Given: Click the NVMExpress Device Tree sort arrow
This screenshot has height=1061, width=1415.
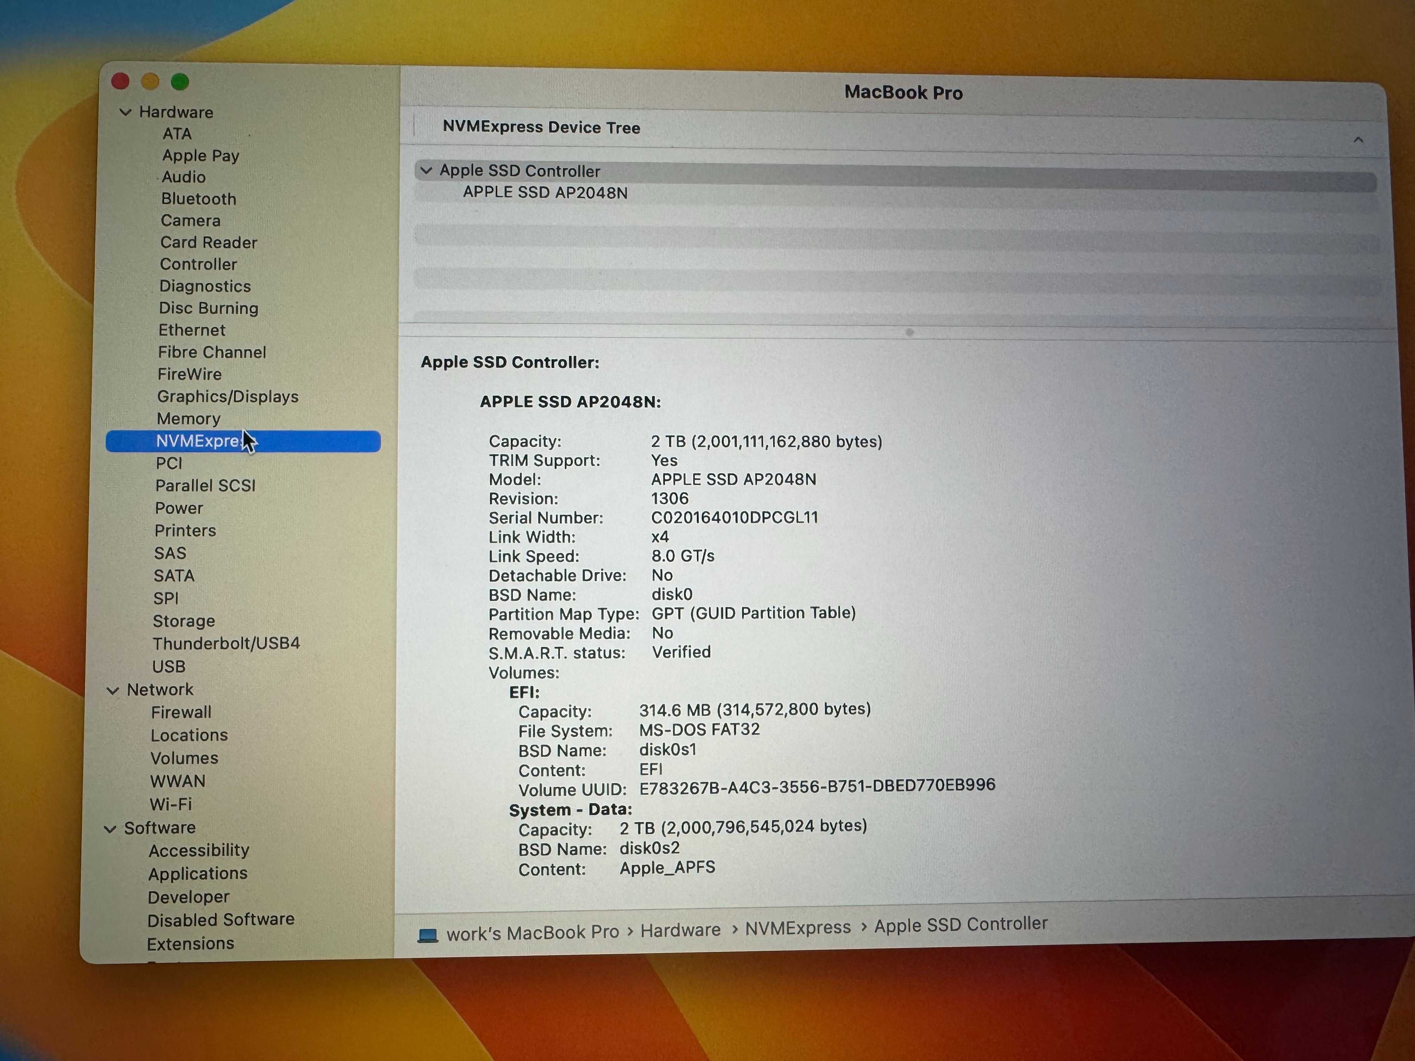Looking at the screenshot, I should 1358,140.
